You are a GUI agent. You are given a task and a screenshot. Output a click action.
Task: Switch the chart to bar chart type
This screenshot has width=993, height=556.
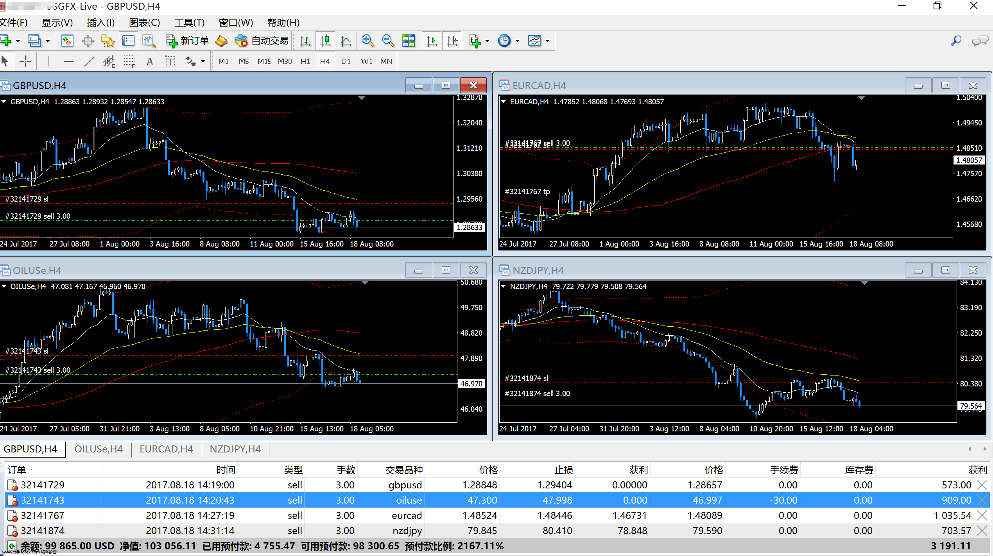305,41
